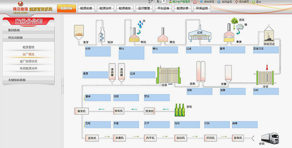Expand the 关键指标看板 sidebar section
Viewport: 292px width, 148px height.
click(31, 80)
